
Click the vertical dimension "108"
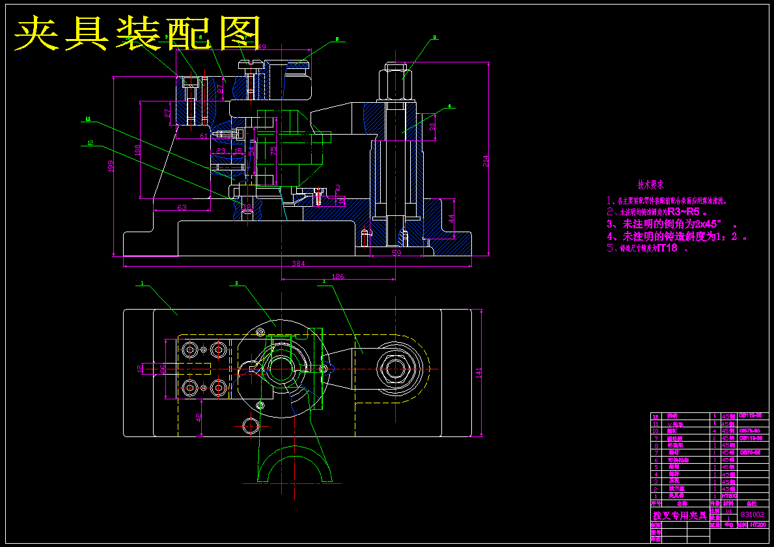pyautogui.click(x=138, y=150)
